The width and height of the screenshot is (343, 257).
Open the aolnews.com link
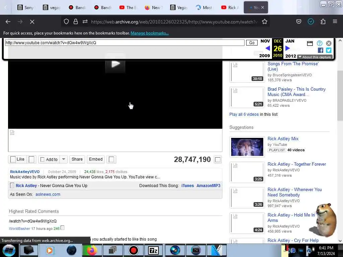pos(48,194)
